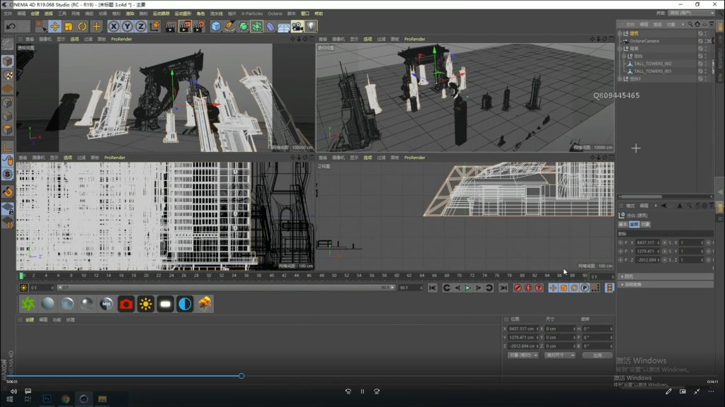Click the video progress bar handle
This screenshot has height=407, width=725.
[x=241, y=376]
